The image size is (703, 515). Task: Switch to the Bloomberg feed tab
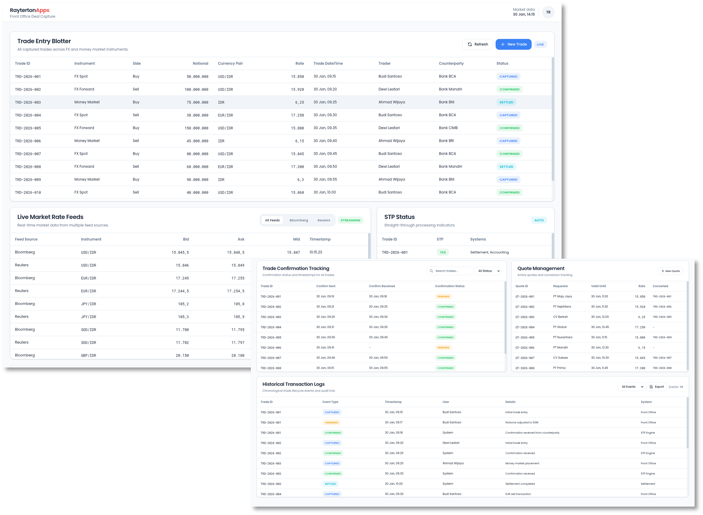(x=299, y=221)
